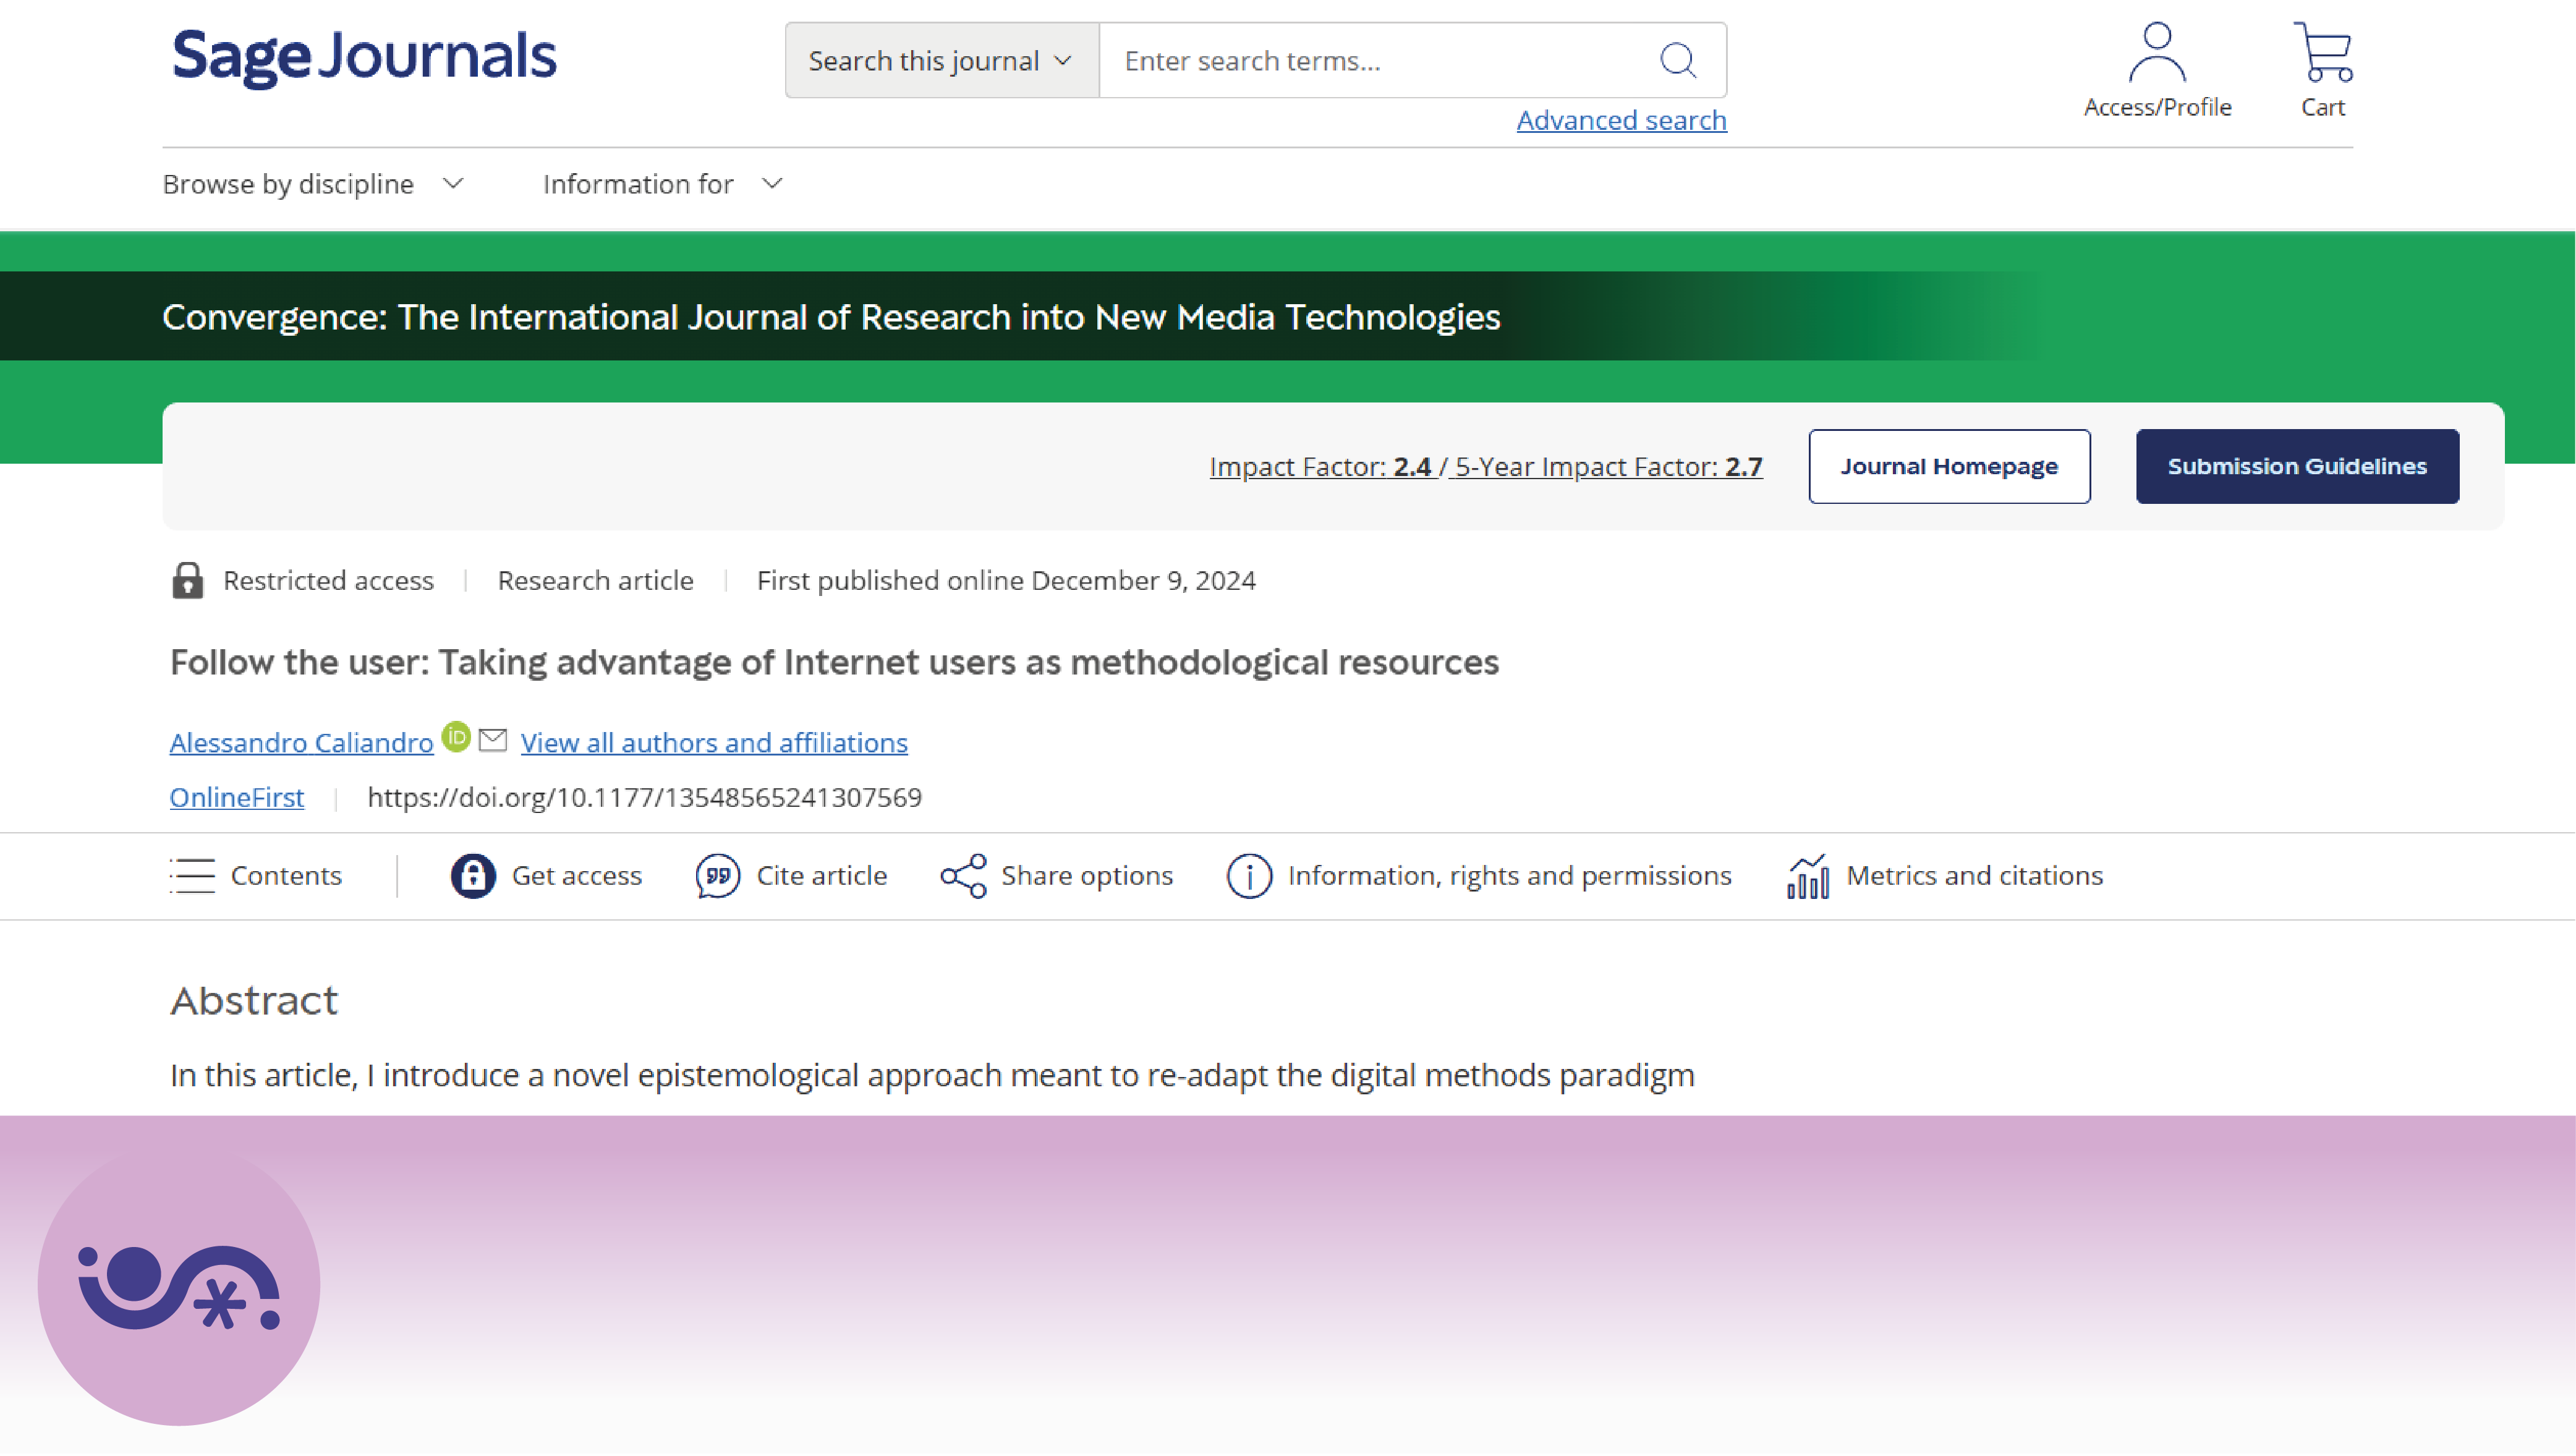Open the author's ORCID iD icon
Screen dimensions: 2576x1456
click(x=456, y=737)
